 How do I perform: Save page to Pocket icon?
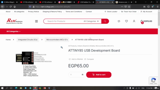point(125,7)
